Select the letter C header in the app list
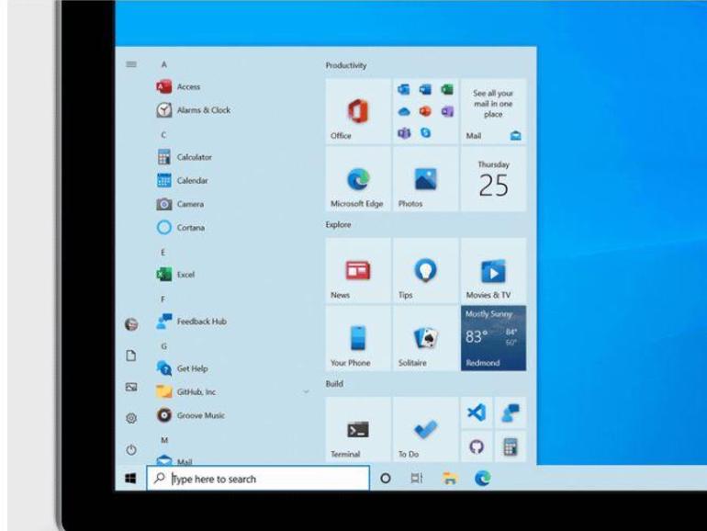 coord(163,134)
